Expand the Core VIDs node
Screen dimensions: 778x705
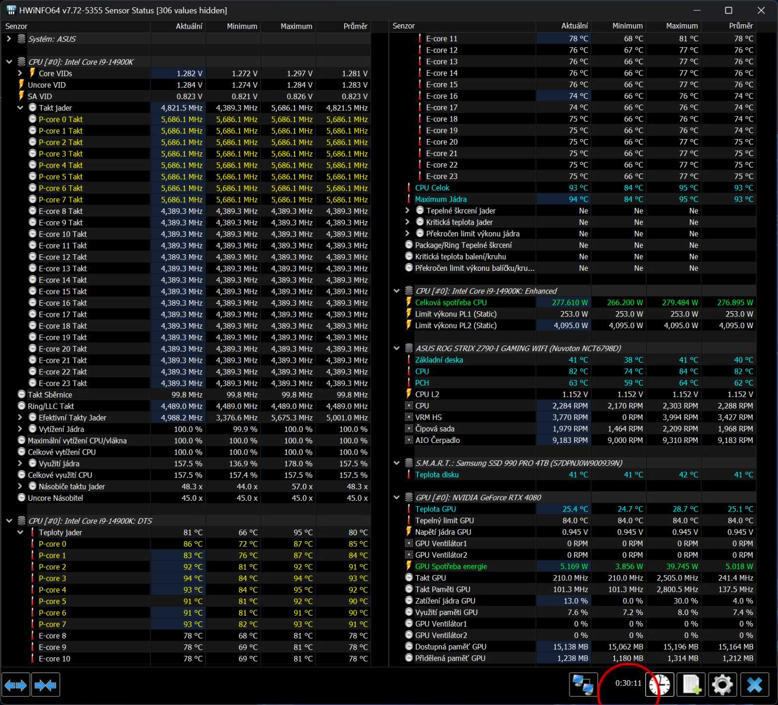pos(20,73)
